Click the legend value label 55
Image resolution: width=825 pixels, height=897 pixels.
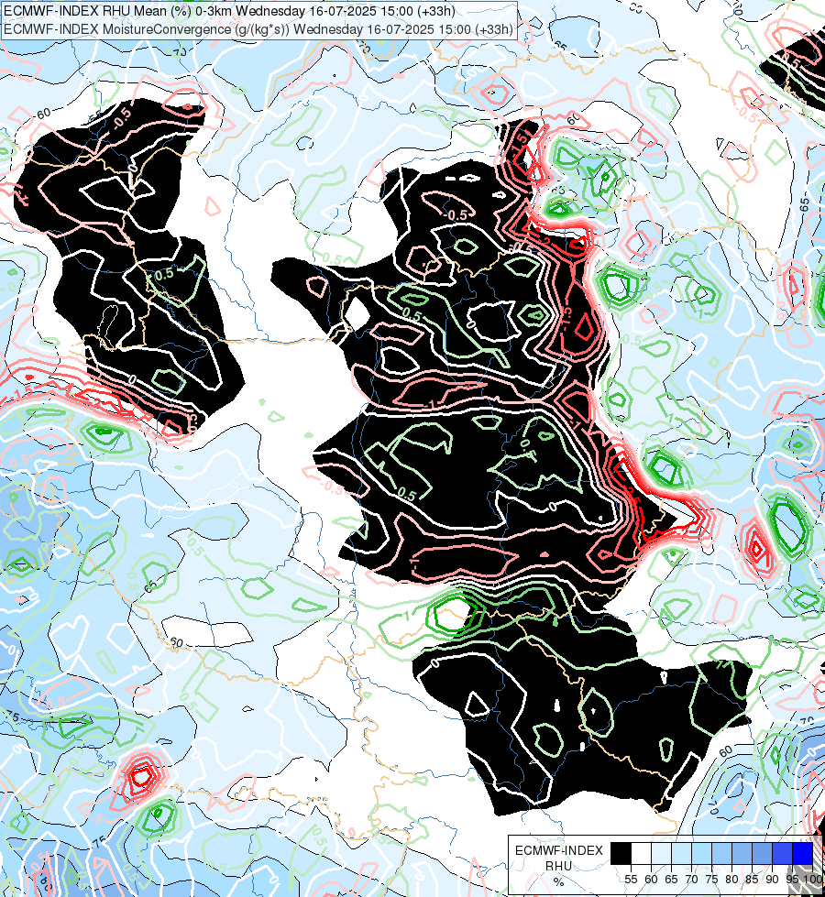tap(631, 880)
